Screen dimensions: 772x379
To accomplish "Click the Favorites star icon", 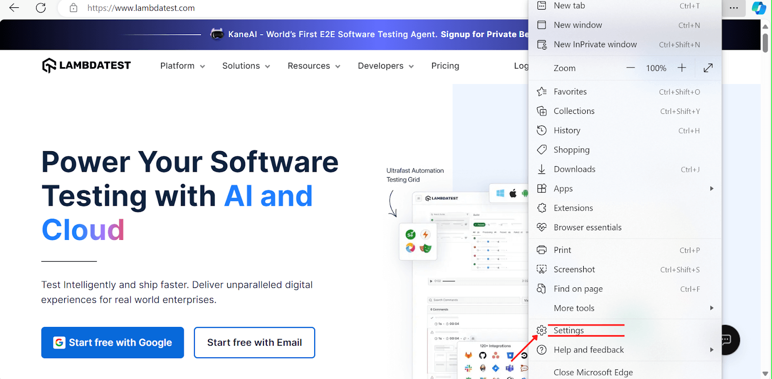I will (x=542, y=92).
